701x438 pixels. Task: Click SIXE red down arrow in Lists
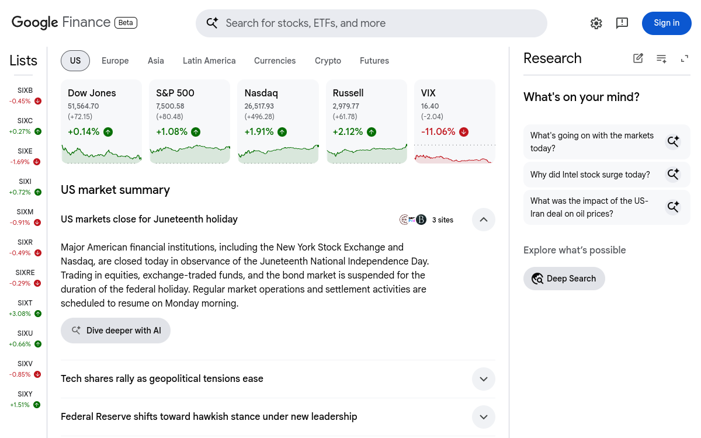[37, 162]
